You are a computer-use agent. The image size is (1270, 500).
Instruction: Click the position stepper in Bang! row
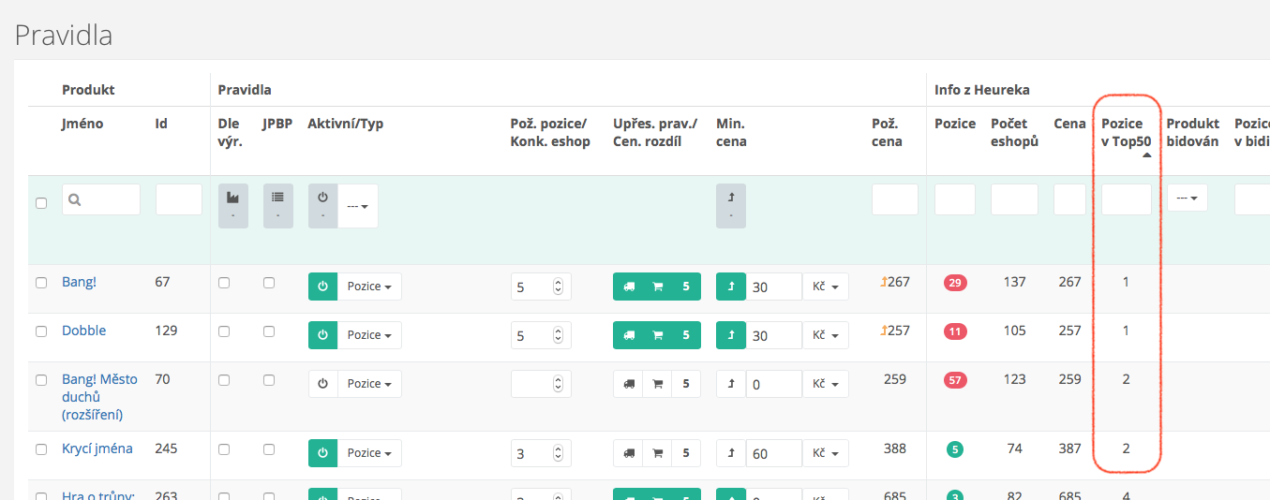559,287
